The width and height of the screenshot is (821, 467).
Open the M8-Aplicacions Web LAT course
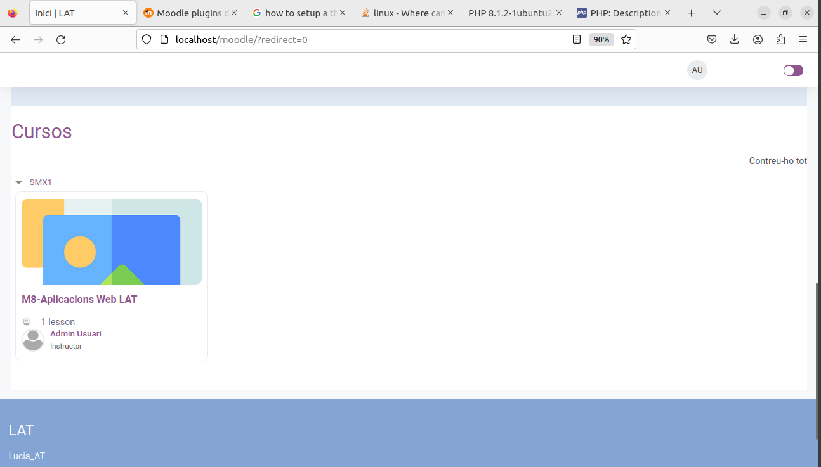79,299
